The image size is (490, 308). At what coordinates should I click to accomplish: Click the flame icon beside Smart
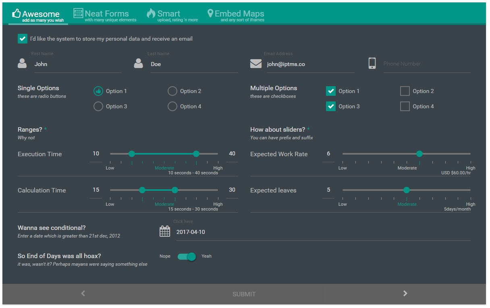pyautogui.click(x=151, y=13)
